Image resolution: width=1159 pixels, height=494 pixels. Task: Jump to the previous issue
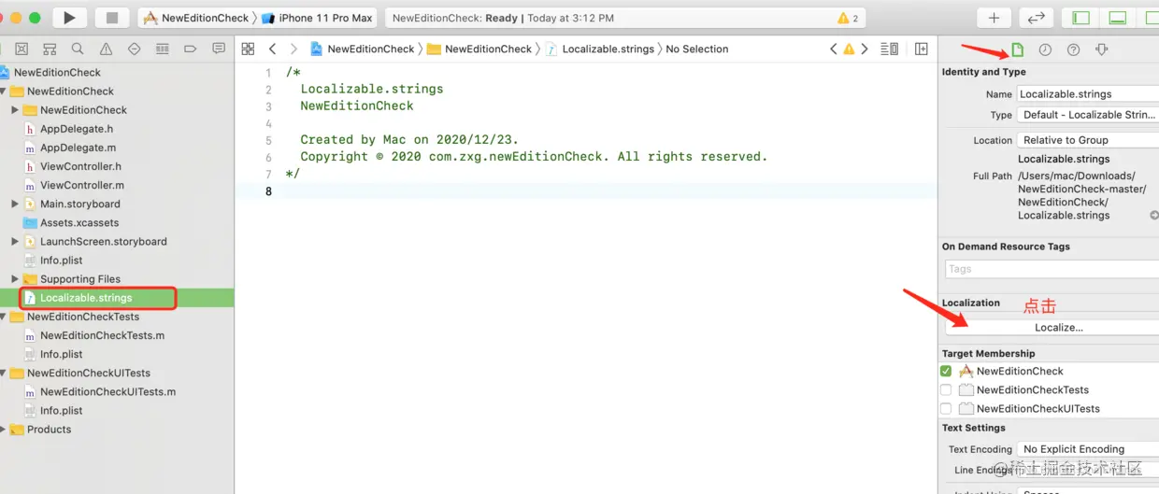pyautogui.click(x=834, y=49)
